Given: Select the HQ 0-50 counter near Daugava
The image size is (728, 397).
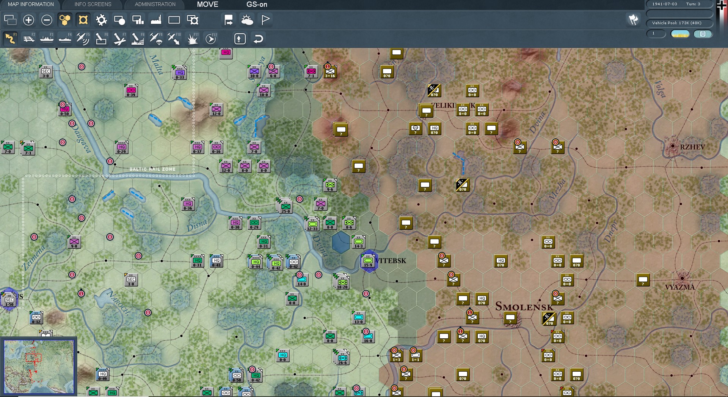Looking at the screenshot, I should click(x=64, y=109).
